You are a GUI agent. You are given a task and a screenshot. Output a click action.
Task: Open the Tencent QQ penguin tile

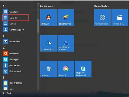pos(49,18)
